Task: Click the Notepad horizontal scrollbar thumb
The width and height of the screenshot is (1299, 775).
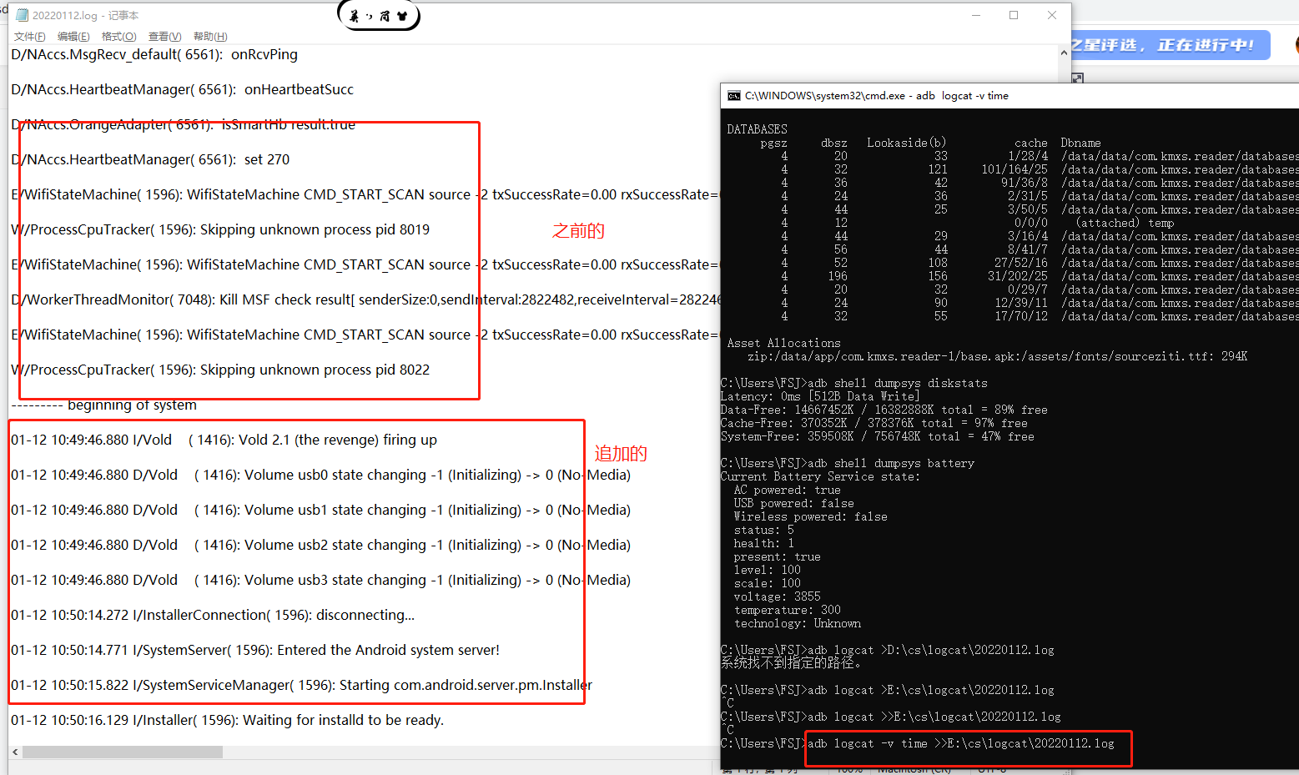Action: point(123,752)
